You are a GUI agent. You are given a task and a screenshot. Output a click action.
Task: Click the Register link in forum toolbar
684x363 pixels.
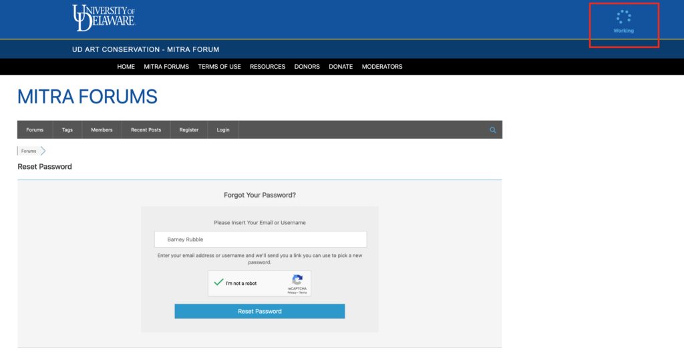pos(189,130)
